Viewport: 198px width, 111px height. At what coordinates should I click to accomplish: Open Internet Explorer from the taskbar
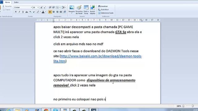click(8, 110)
